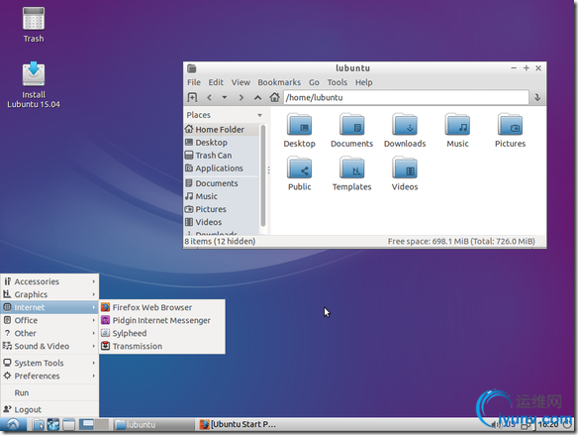Screen dimensions: 578x435
Task: Select the Downloads folder icon
Action: [405, 131]
